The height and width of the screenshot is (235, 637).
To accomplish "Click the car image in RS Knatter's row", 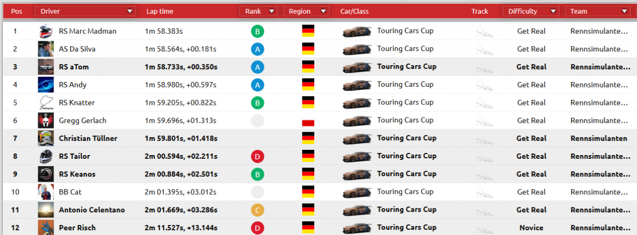I will pos(357,103).
